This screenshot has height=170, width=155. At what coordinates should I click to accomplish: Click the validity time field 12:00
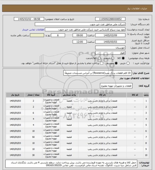point(80,42)
